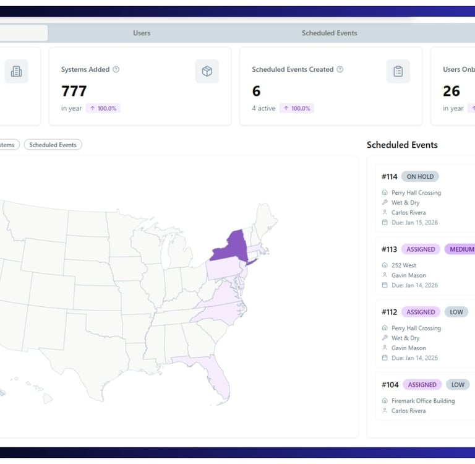Click the person icon next to Carlos Rivera in #114

[x=385, y=212]
